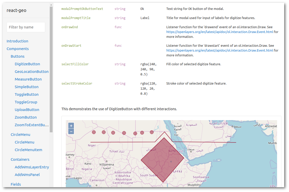Open the Fields section link
This screenshot has height=192, width=289.
pyautogui.click(x=16, y=184)
